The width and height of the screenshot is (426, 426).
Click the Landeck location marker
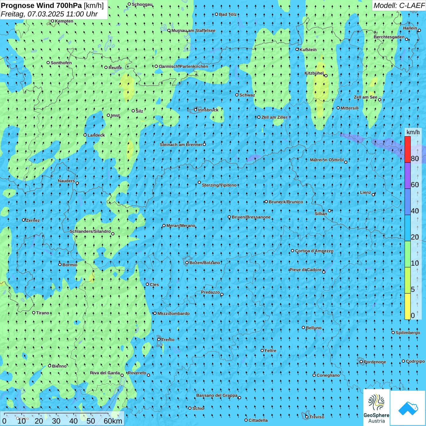[x=85, y=135]
